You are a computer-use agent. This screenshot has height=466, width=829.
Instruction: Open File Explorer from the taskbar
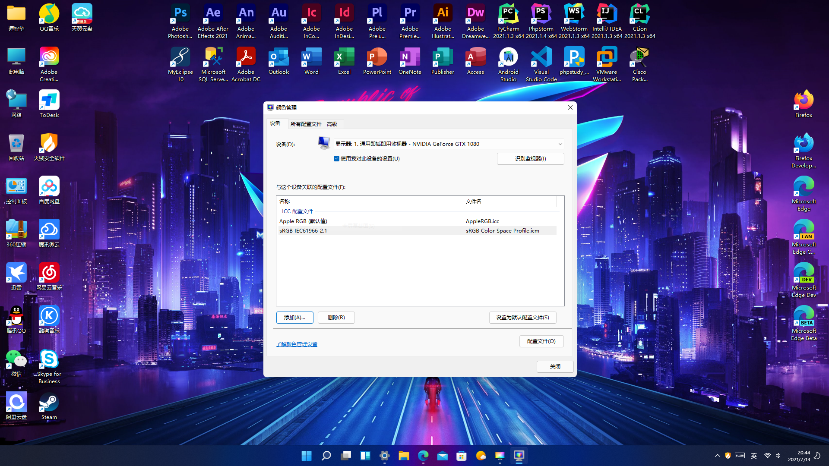pos(404,456)
